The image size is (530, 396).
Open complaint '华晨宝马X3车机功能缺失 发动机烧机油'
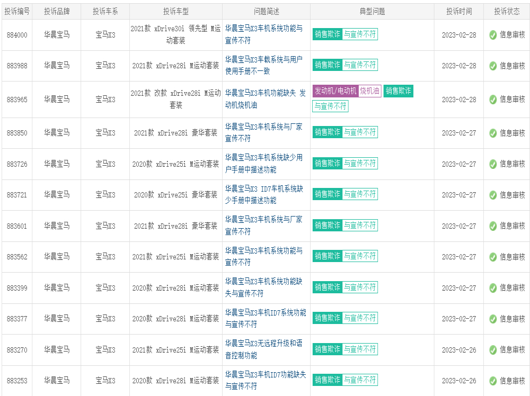point(266,99)
